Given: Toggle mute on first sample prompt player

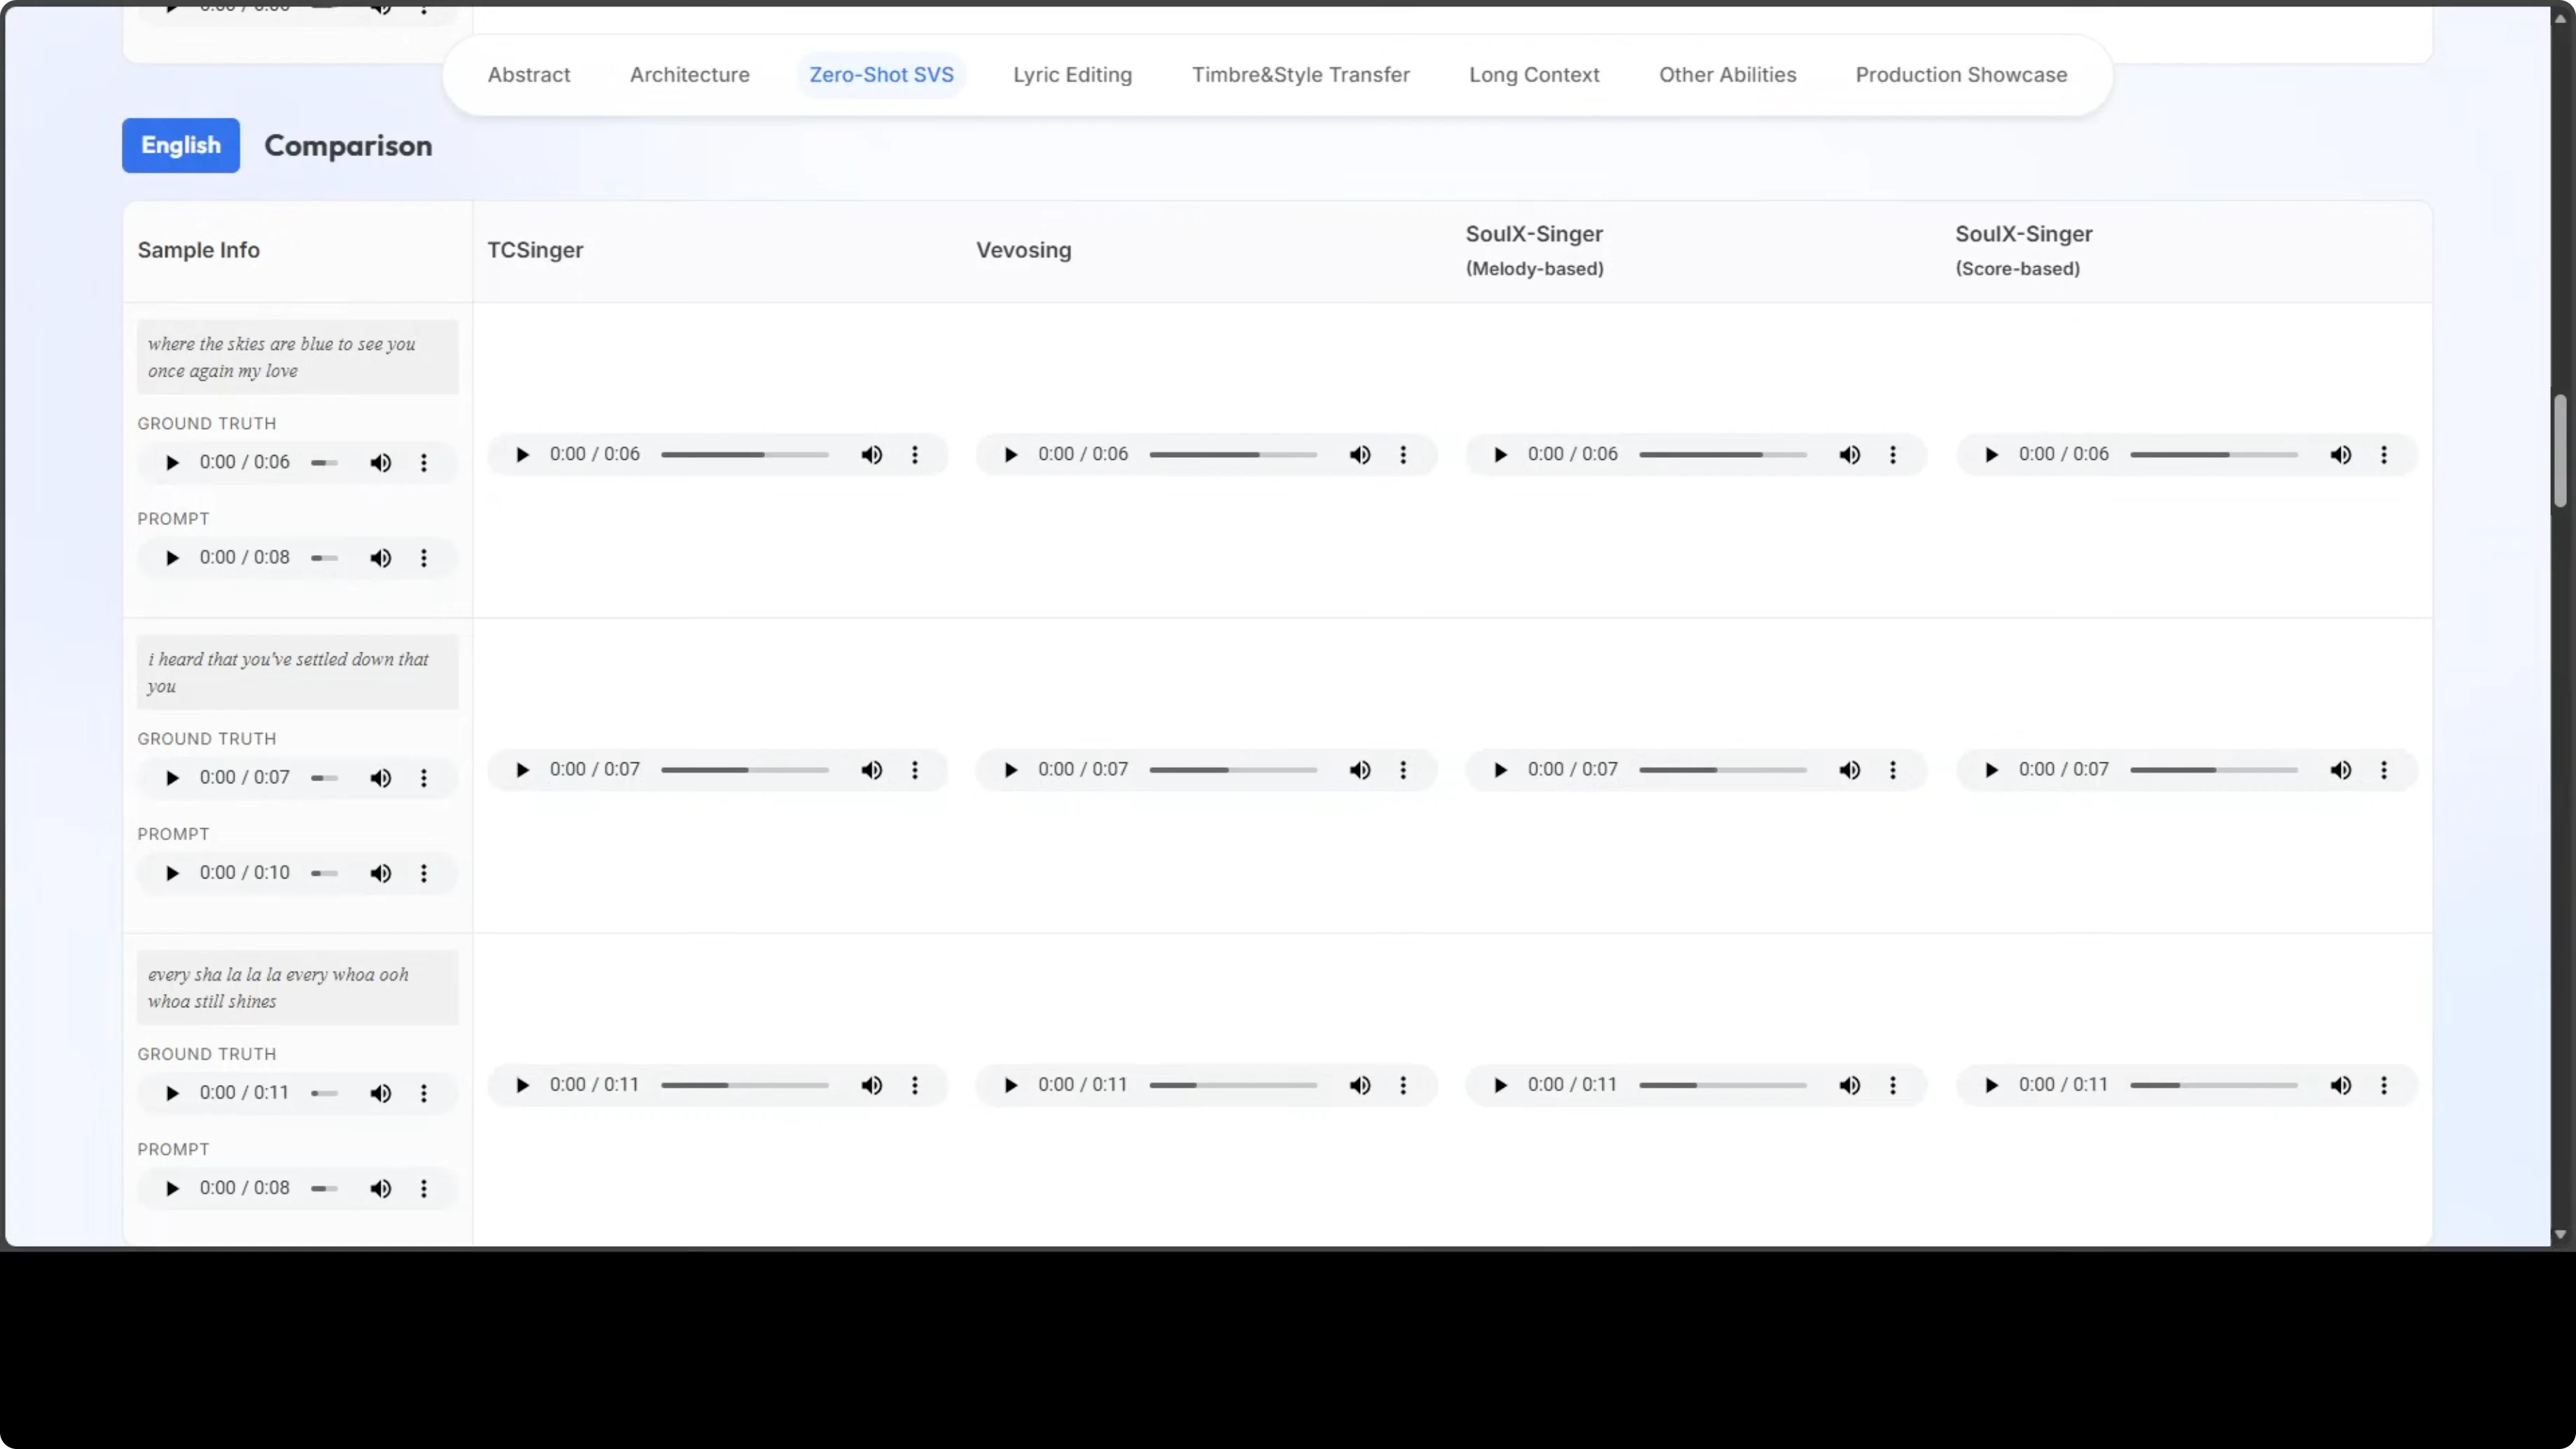Looking at the screenshot, I should 380,558.
